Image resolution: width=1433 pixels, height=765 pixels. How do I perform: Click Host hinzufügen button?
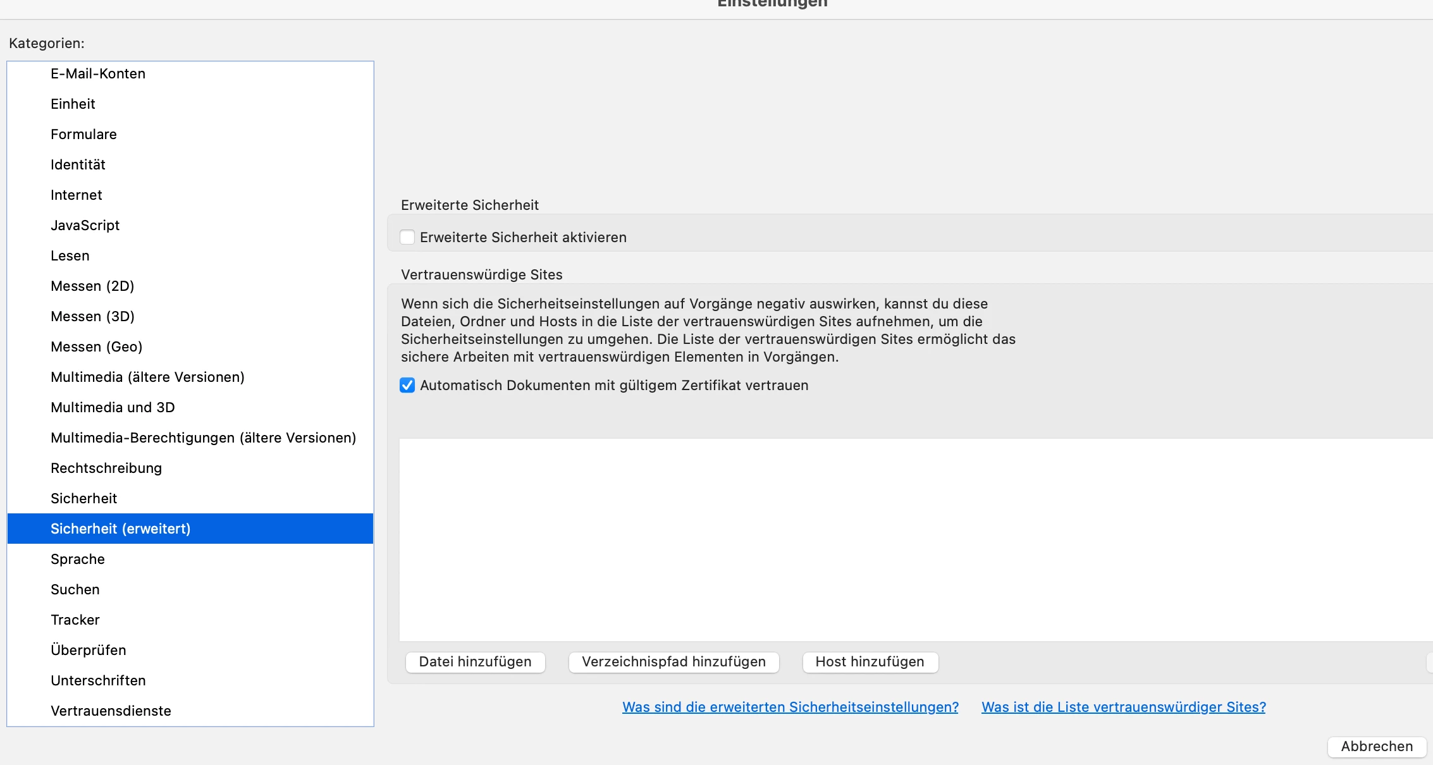(x=870, y=662)
